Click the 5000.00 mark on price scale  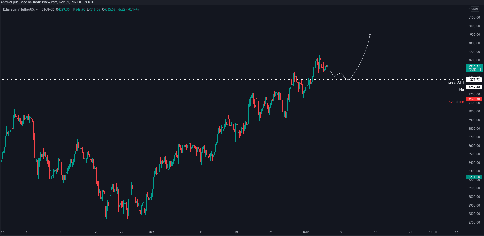pos(474,26)
